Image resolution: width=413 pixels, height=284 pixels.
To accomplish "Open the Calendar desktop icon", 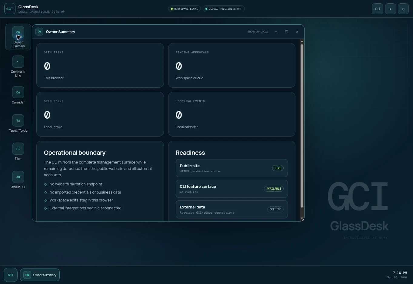I will click(x=18, y=95).
